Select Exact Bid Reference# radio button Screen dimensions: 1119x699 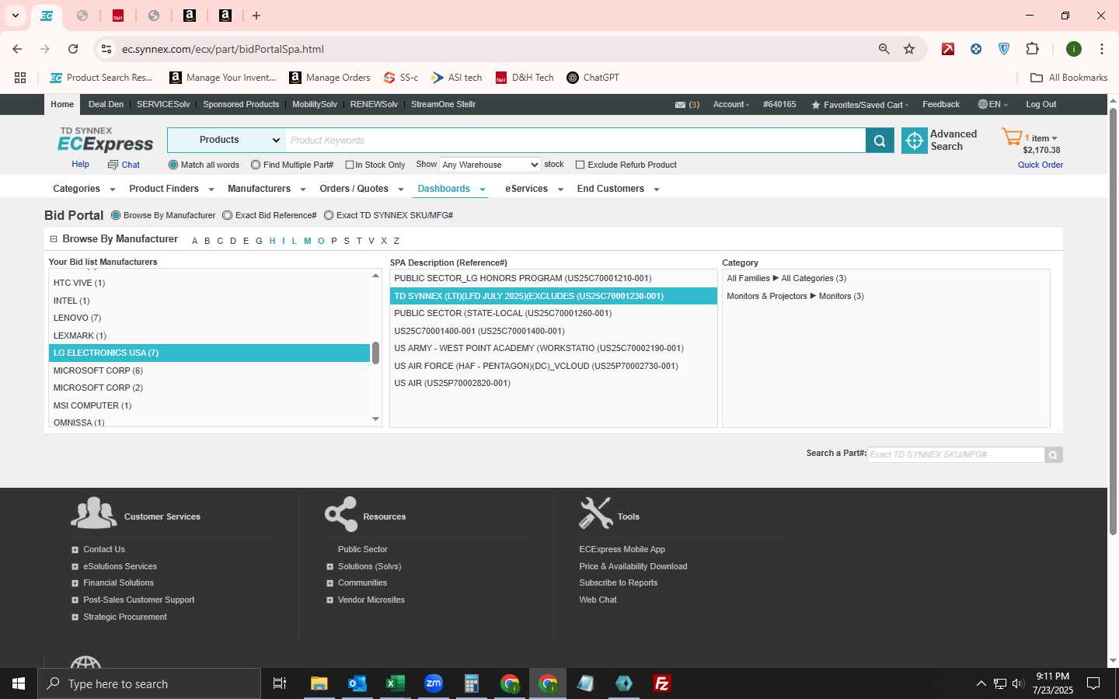coord(227,215)
